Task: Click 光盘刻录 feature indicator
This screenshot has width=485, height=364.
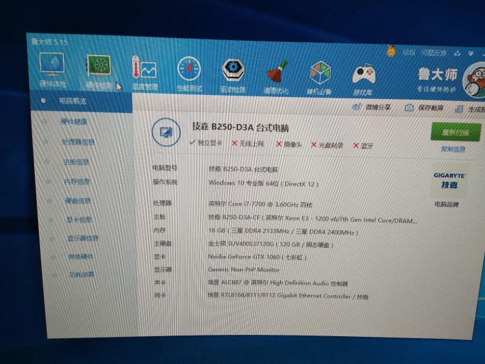Action: point(327,145)
